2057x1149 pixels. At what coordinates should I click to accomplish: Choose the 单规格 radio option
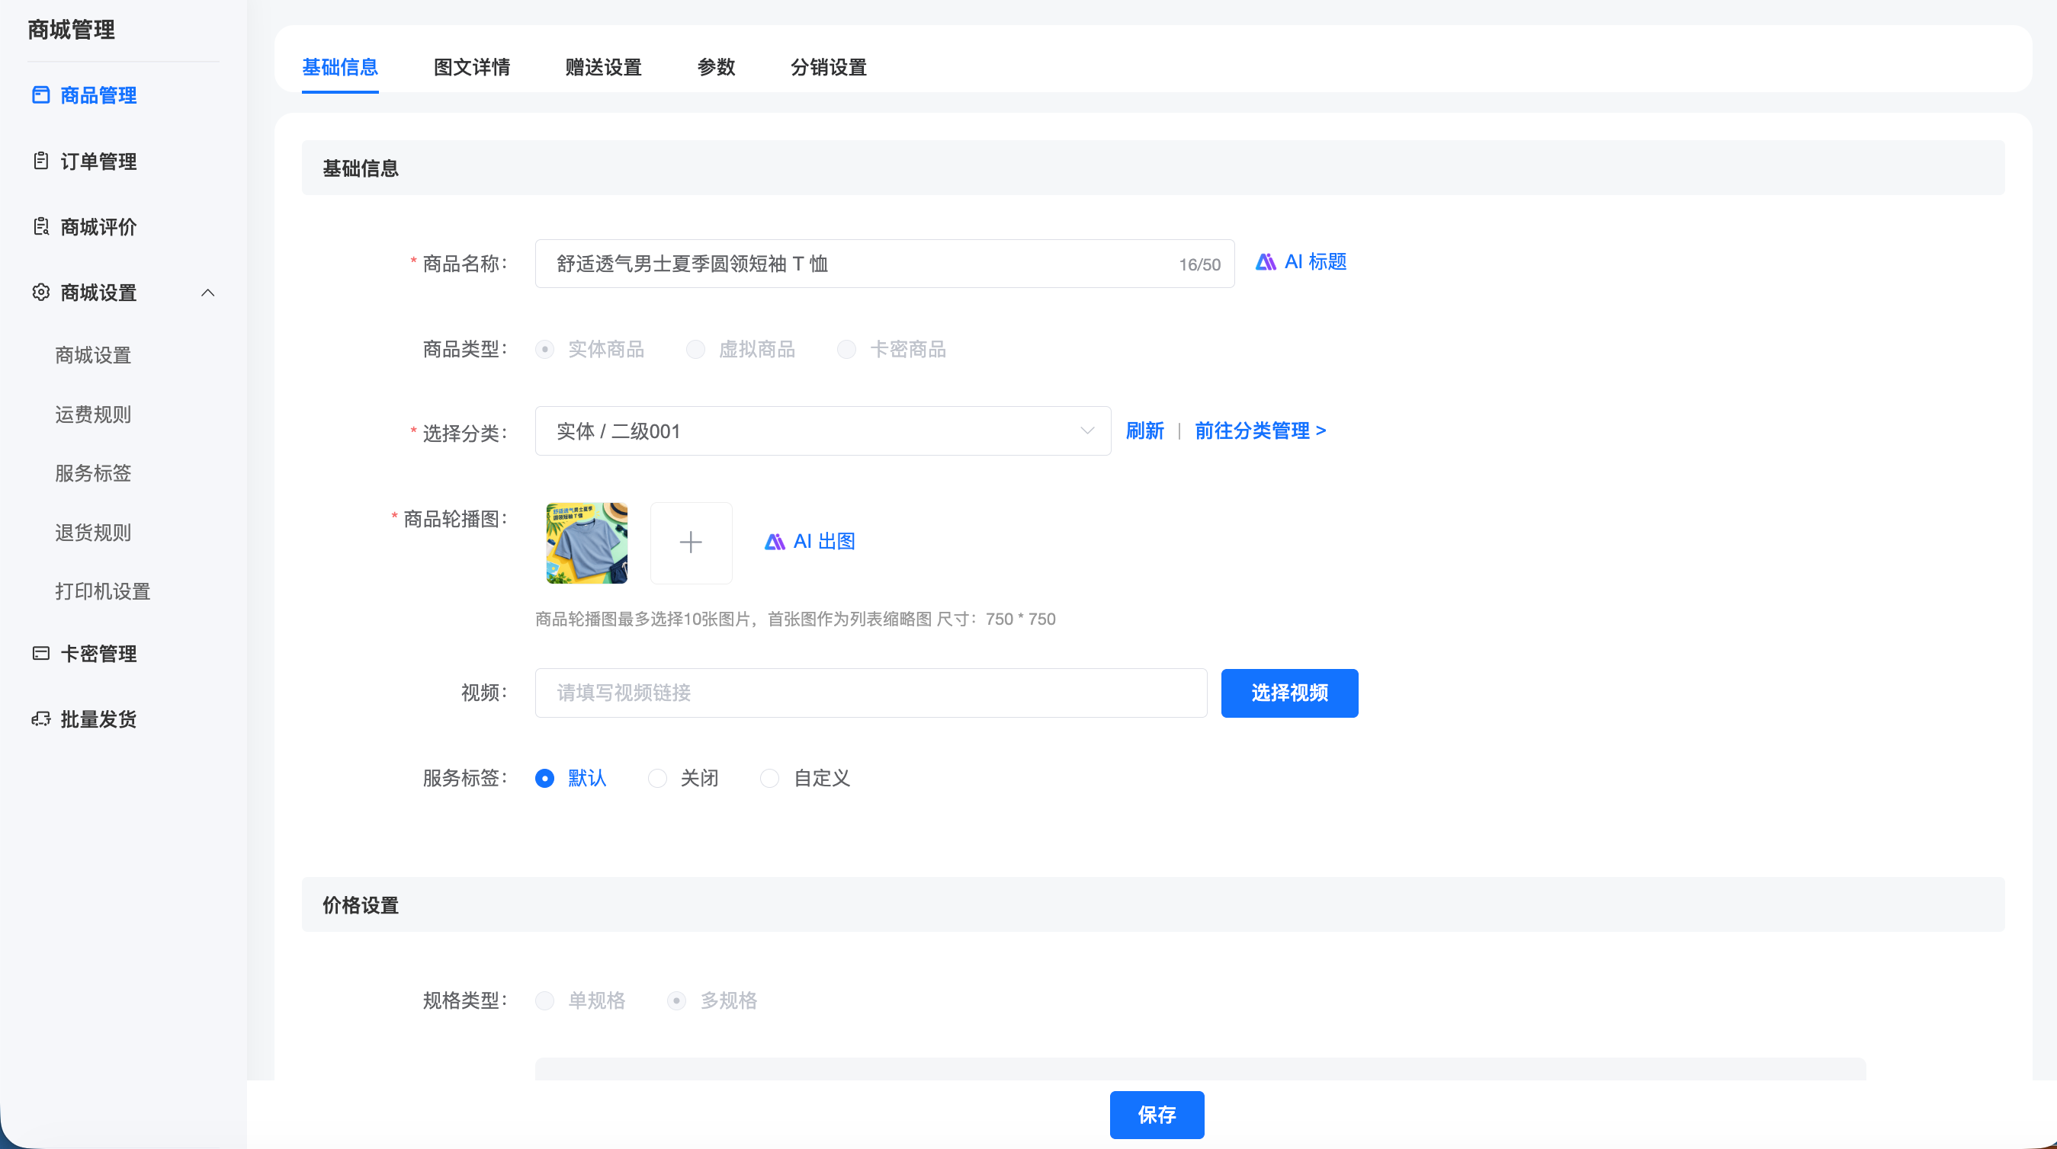[544, 1000]
